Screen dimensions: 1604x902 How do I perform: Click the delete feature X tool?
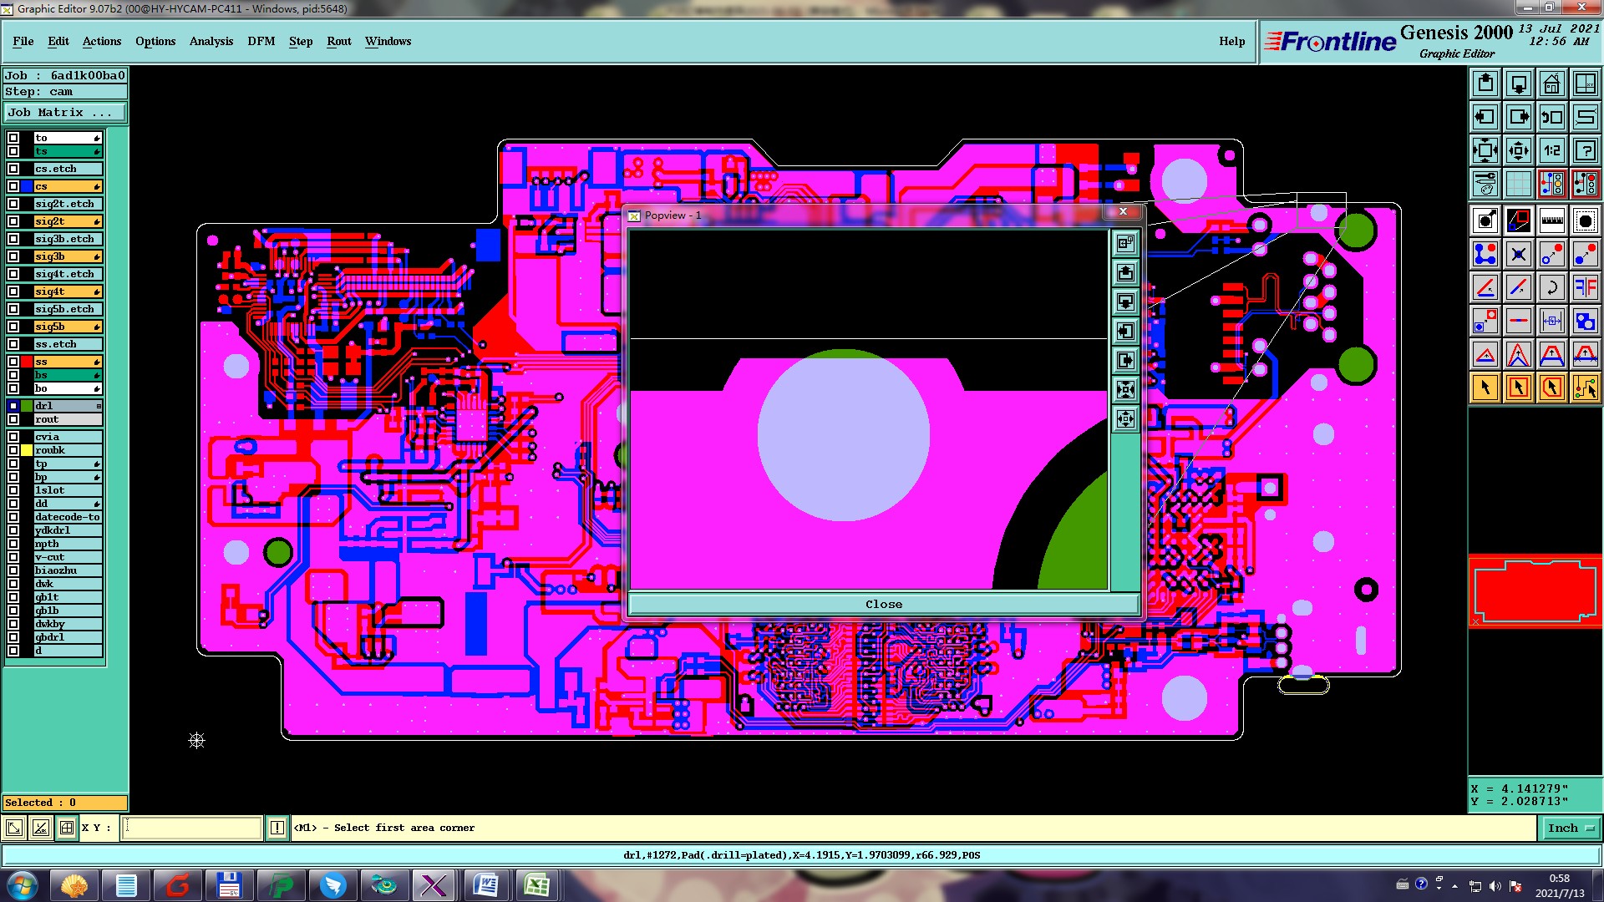coord(1519,254)
